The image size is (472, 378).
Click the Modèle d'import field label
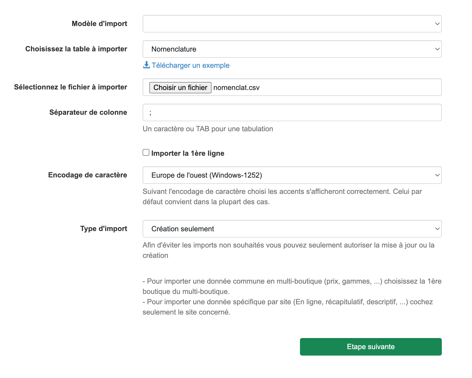[x=99, y=23]
